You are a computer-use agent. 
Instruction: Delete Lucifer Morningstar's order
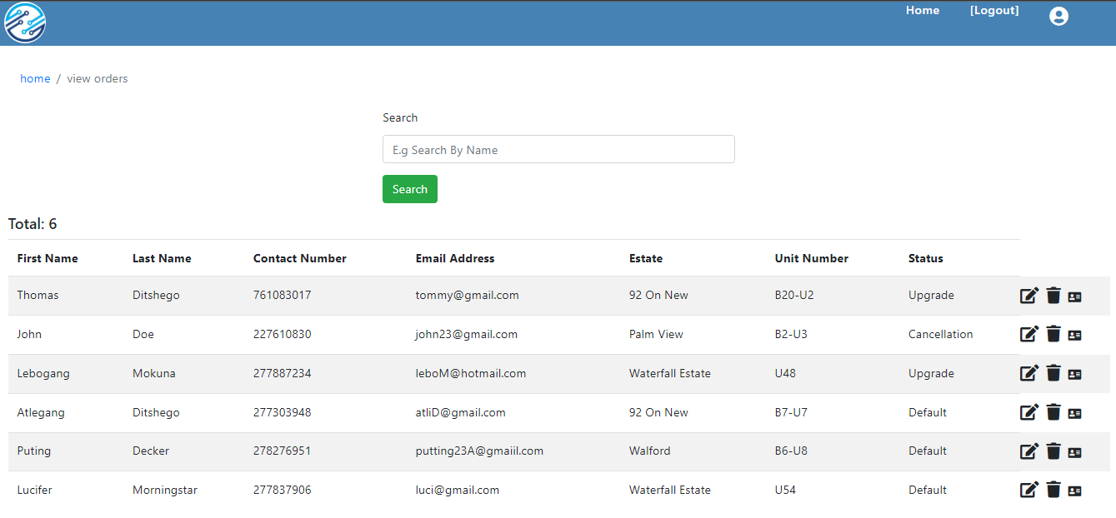pos(1053,490)
